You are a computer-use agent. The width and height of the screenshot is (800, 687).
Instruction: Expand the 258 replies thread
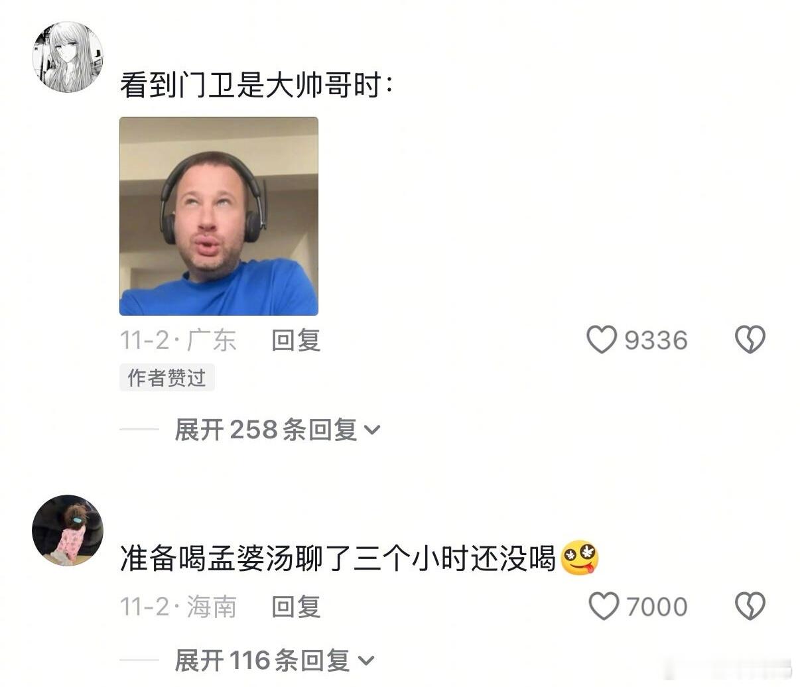277,430
